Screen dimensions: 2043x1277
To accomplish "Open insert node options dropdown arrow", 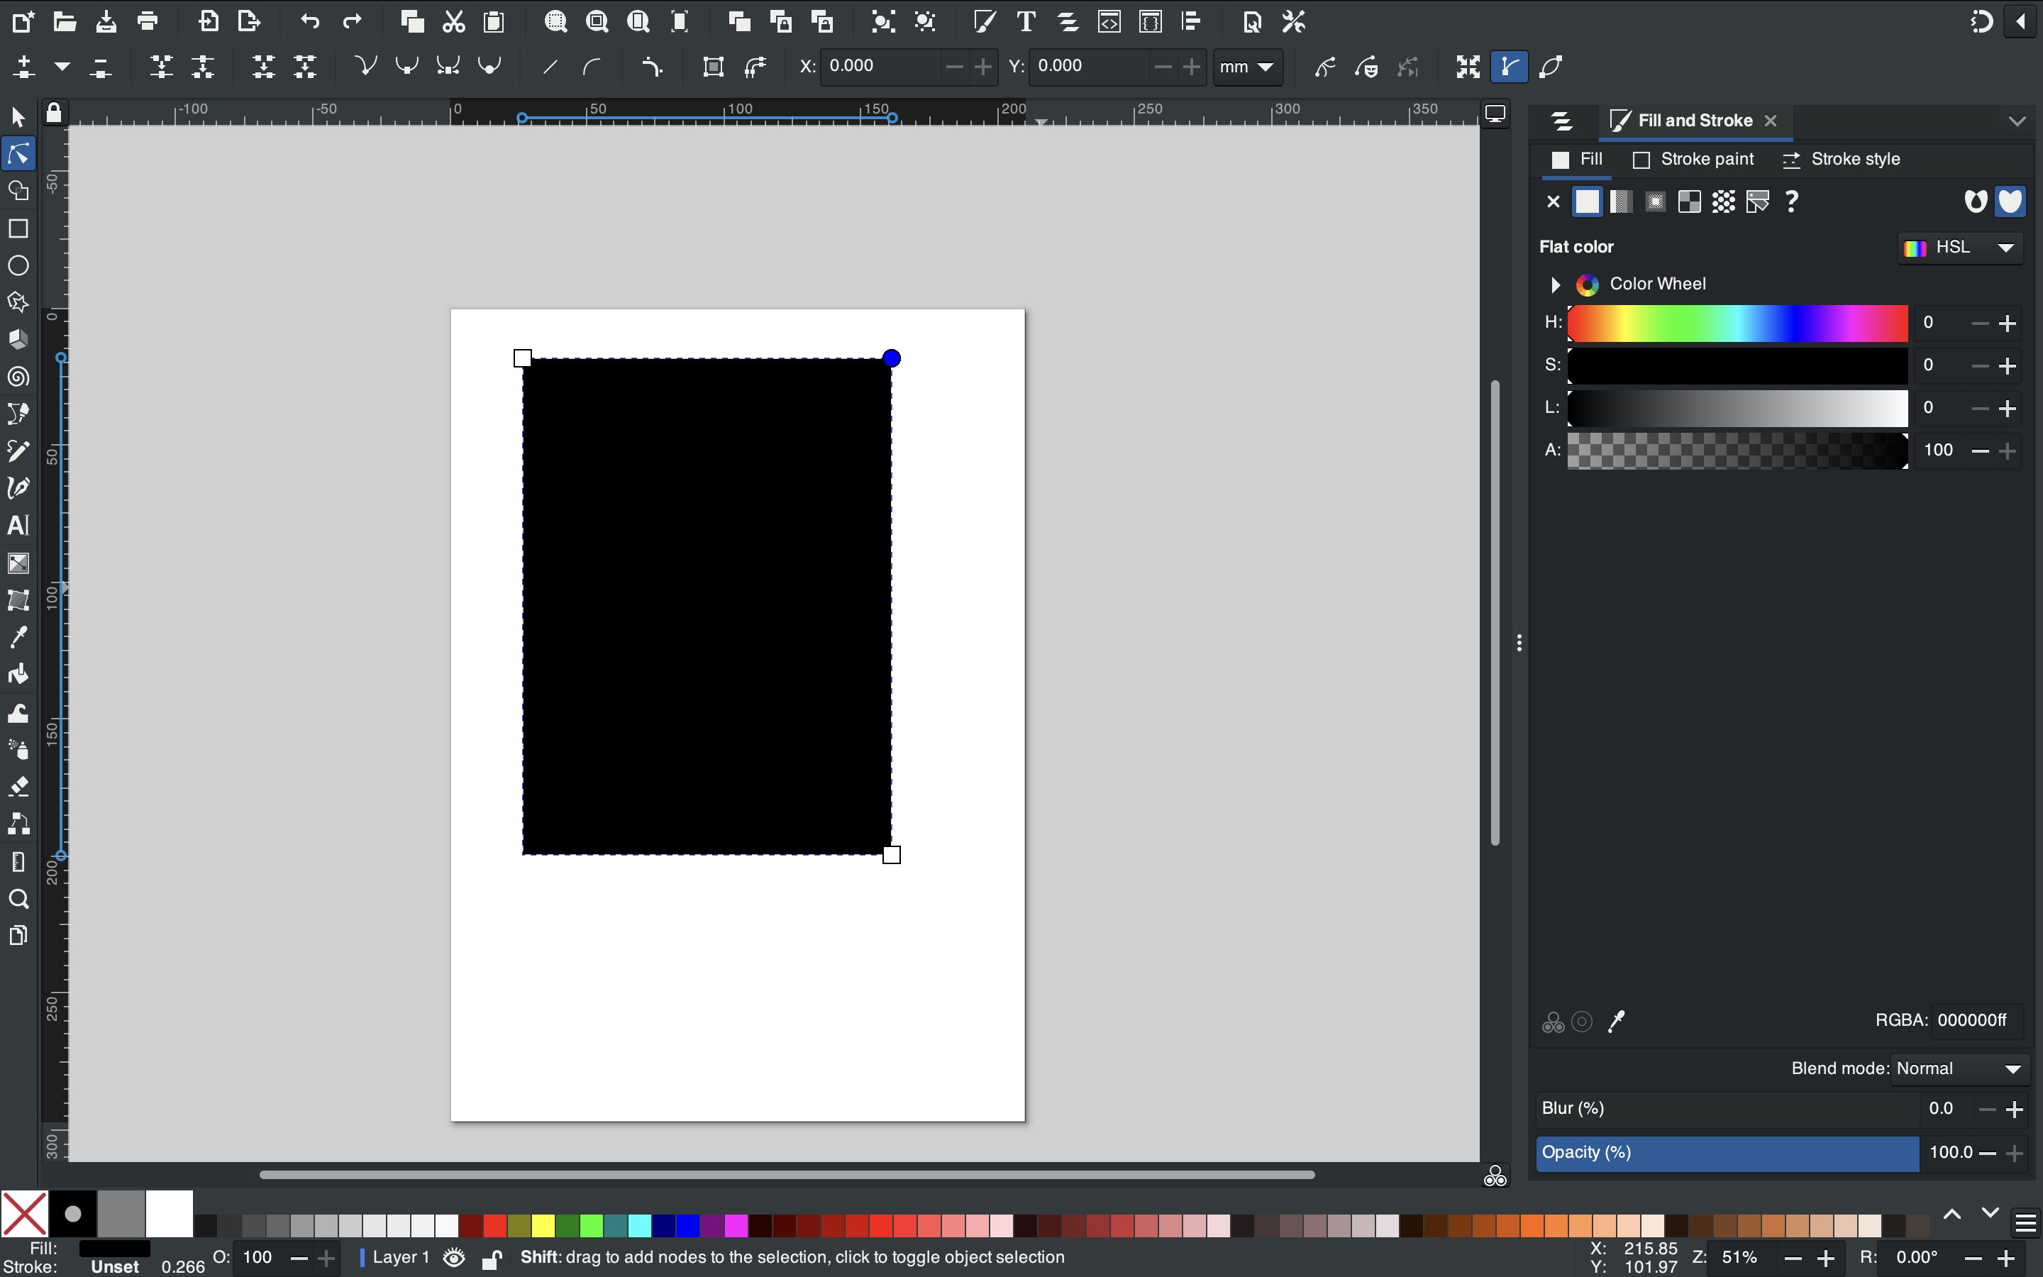I will (62, 67).
